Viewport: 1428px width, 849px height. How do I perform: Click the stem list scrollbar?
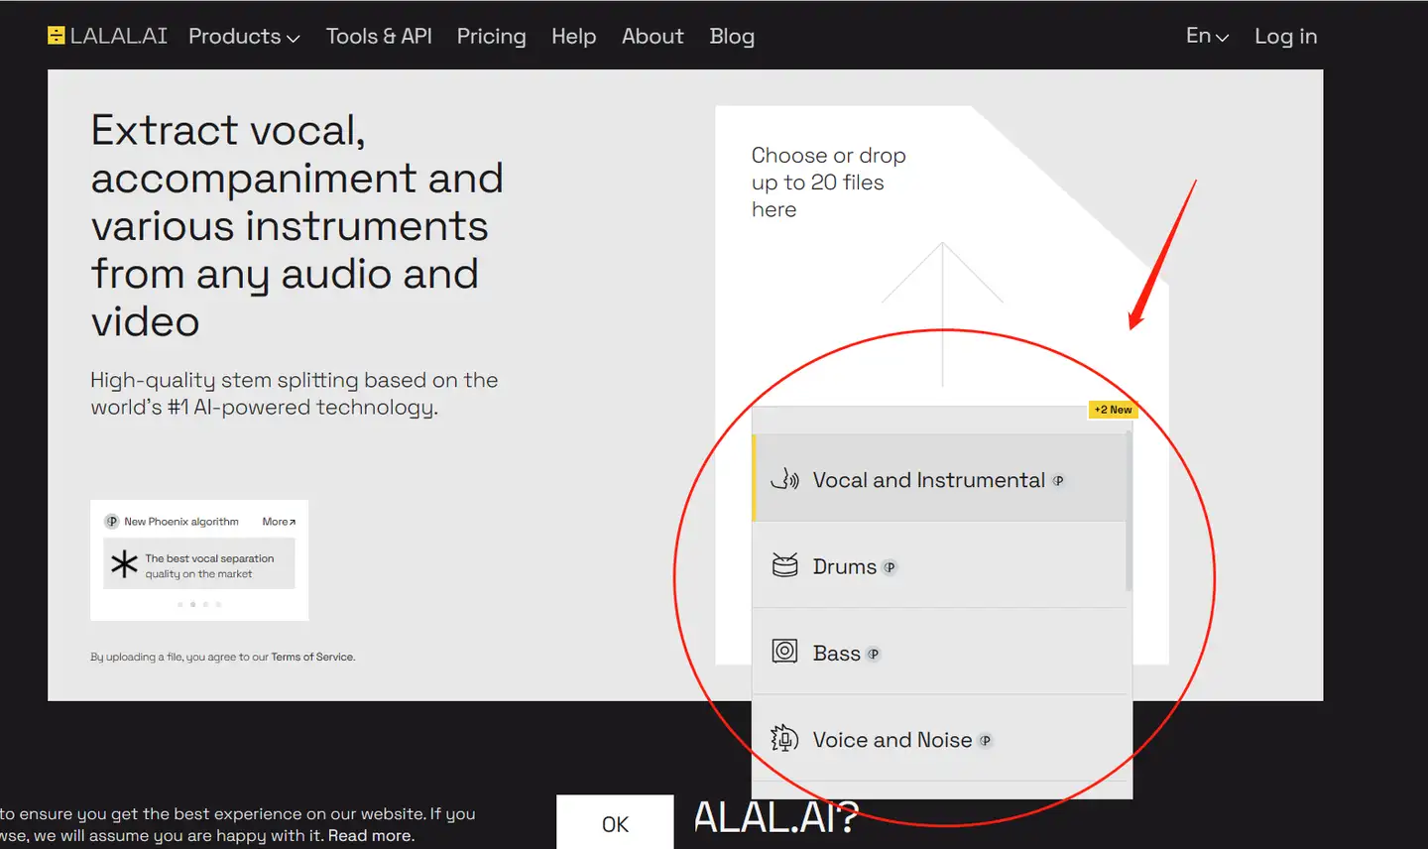pyautogui.click(x=1129, y=511)
